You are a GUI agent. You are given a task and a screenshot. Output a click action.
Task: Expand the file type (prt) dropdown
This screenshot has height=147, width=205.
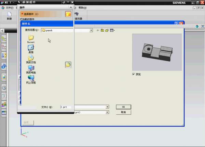(x=107, y=112)
